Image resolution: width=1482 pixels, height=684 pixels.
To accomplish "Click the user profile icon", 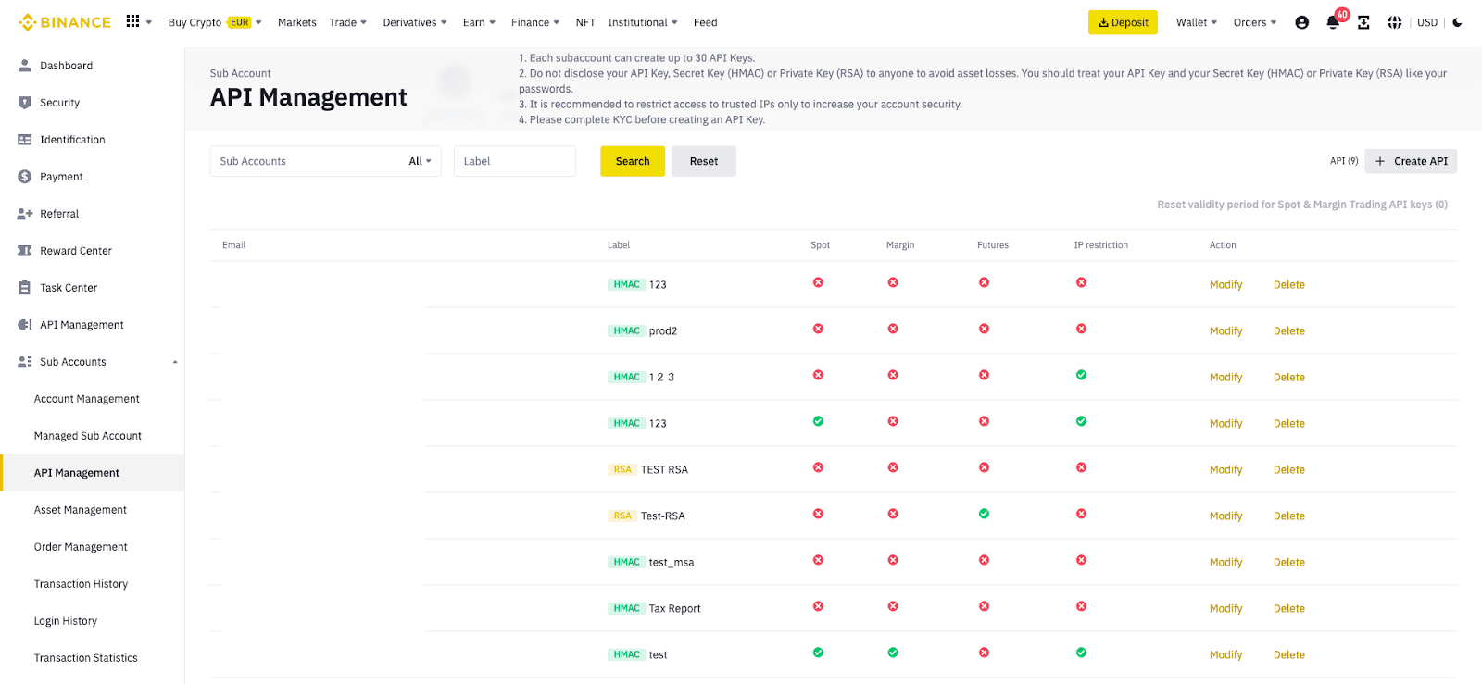I will [x=1301, y=23].
